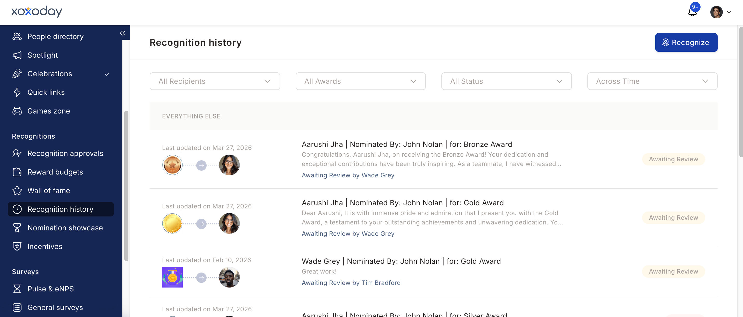The height and width of the screenshot is (317, 743).
Task: Open the user profile avatar menu
Action: 716,12
